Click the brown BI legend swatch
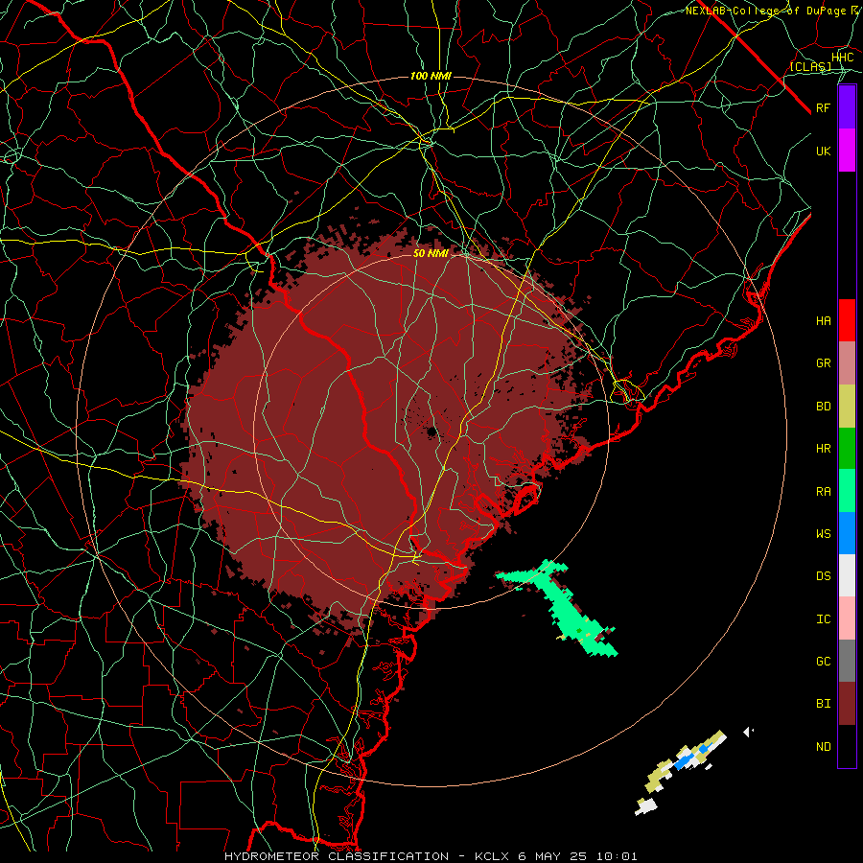 pyautogui.click(x=847, y=704)
